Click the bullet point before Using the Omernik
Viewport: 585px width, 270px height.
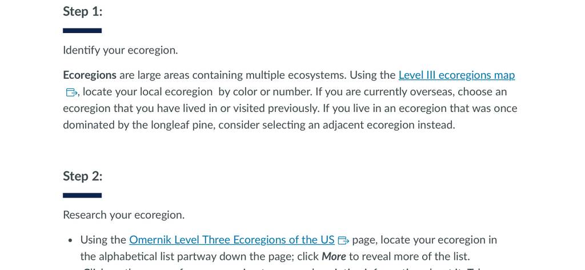[x=70, y=240]
